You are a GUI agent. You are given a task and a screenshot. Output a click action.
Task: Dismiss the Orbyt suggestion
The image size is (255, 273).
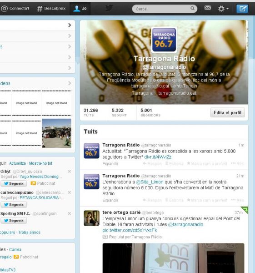click(69, 172)
